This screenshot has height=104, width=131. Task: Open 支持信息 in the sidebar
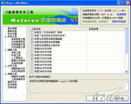12,87
